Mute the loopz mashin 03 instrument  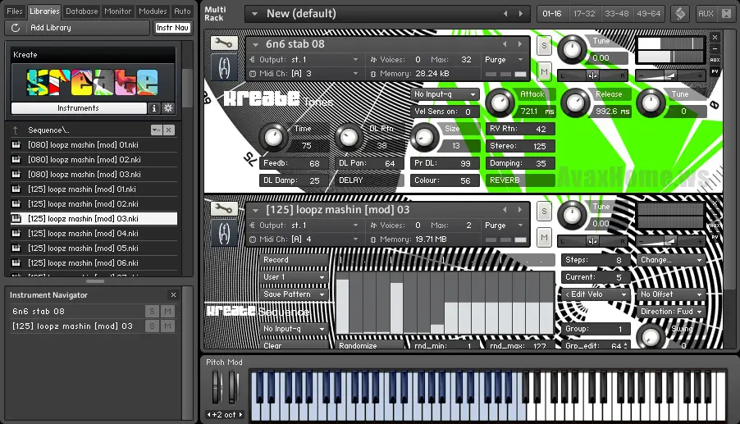[544, 237]
